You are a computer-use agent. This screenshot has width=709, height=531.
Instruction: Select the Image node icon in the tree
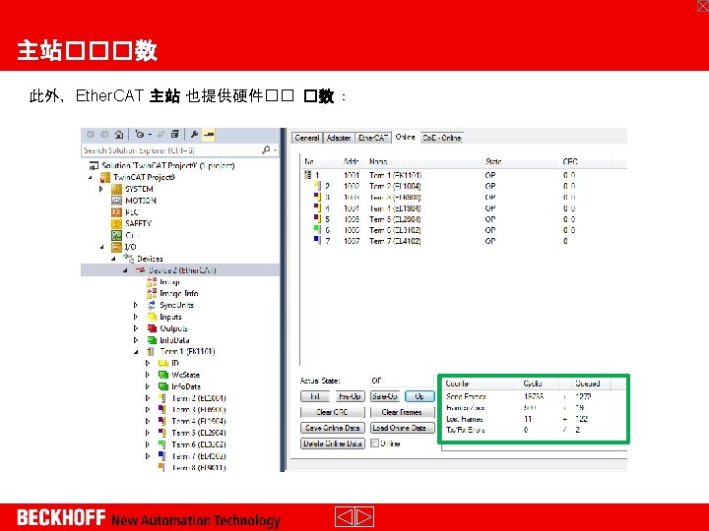tap(152, 282)
